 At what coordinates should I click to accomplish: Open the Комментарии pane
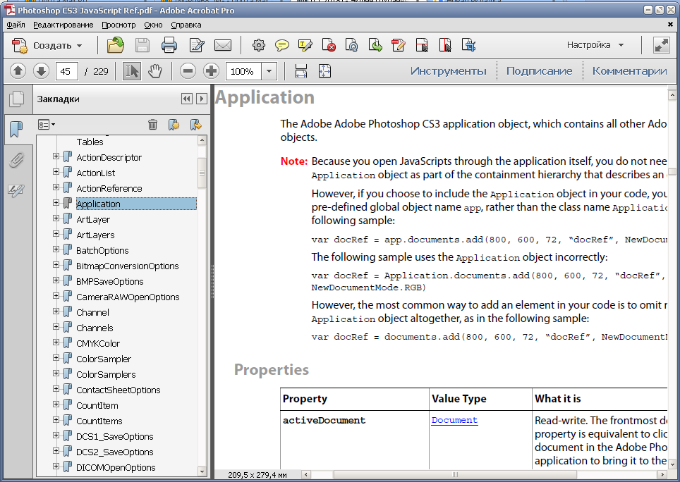pyautogui.click(x=629, y=71)
